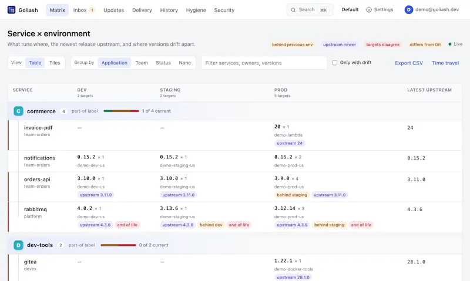Open the orders-api service row
470x281 pixels.
234,187
